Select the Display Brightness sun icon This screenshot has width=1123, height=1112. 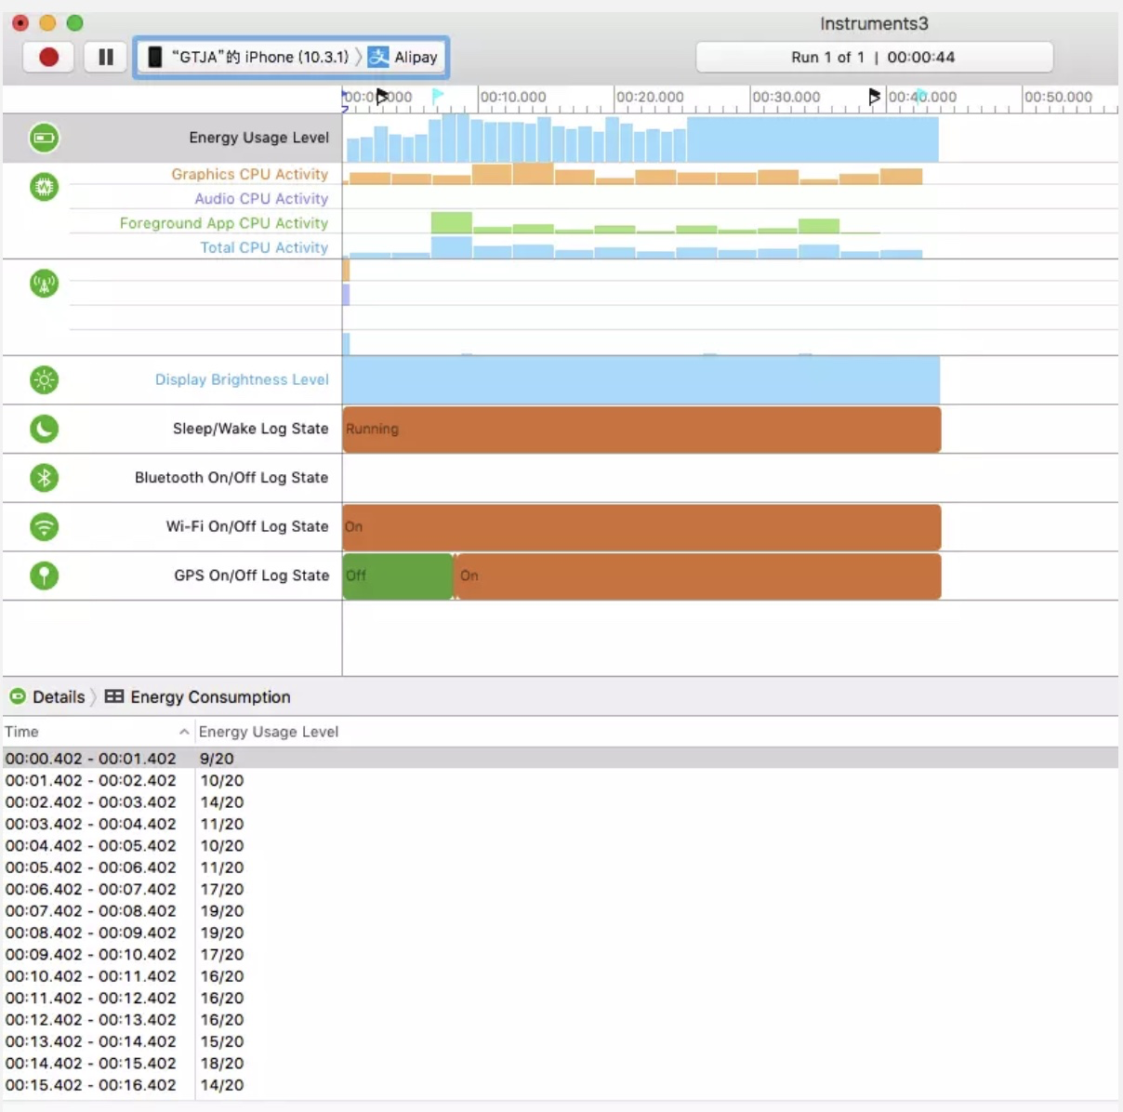[x=44, y=379]
